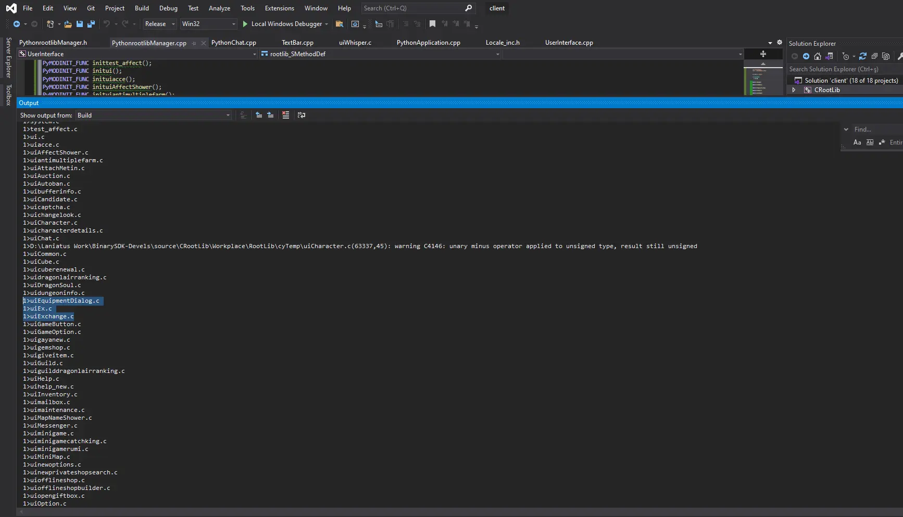Viewport: 903px width, 517px height.
Task: Pin the PythonrootlibManager.cpp tab
Action: [x=194, y=43]
